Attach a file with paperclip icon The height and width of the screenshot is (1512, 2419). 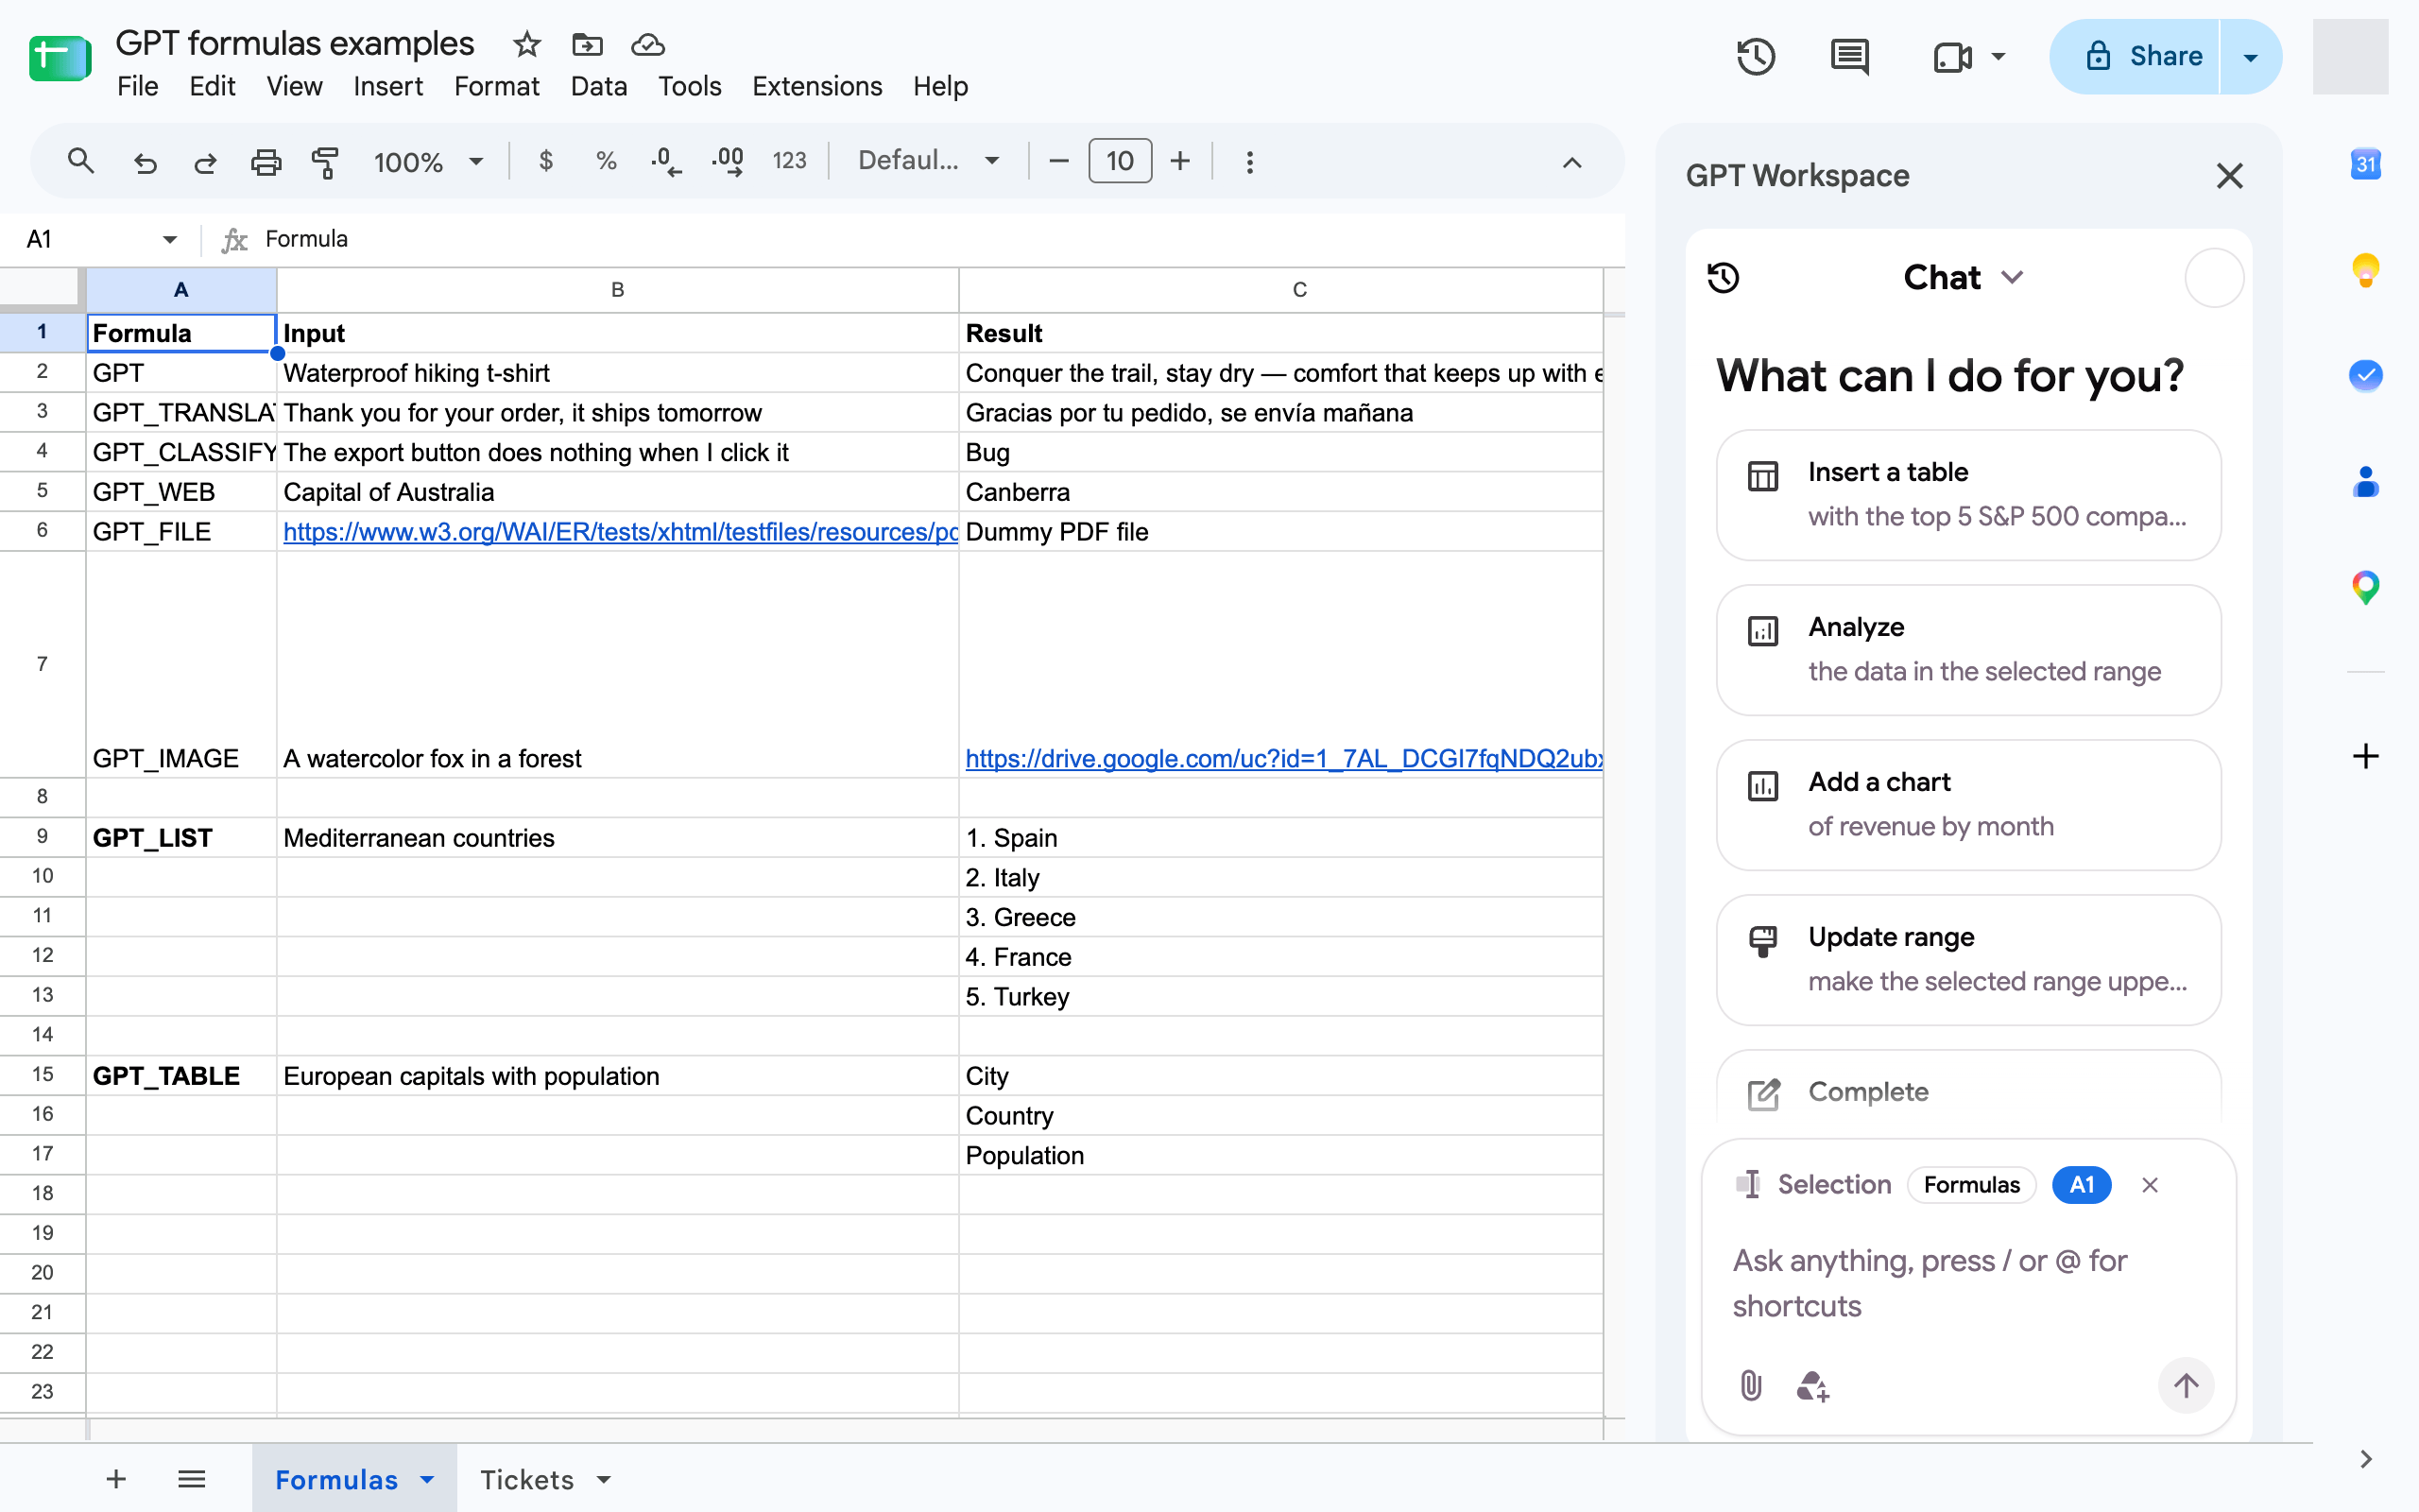(x=1751, y=1386)
